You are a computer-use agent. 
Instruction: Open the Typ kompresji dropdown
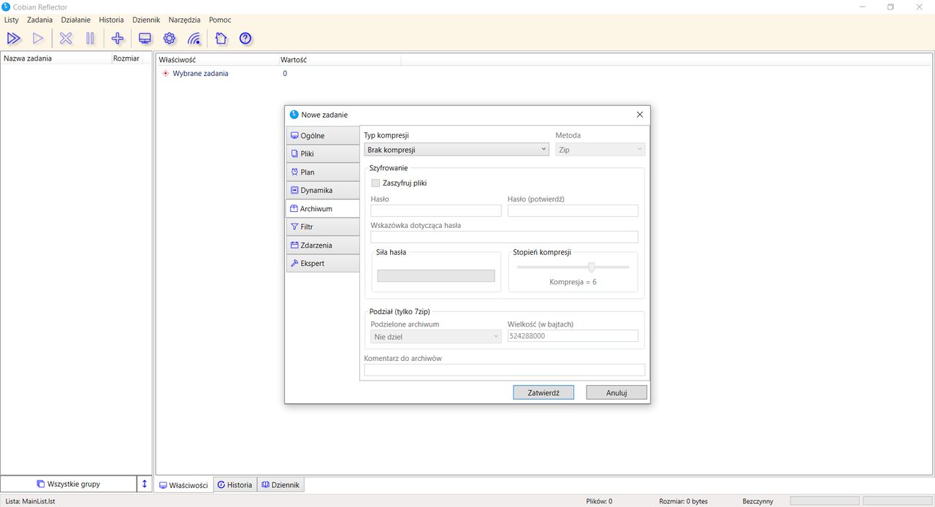457,150
